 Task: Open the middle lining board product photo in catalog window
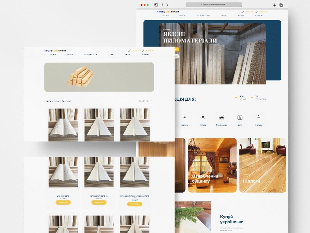(99, 125)
